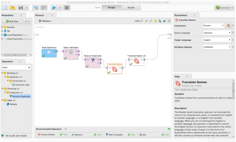The image size is (236, 142).
Task: Close the Operators panel
Action: coord(21,61)
